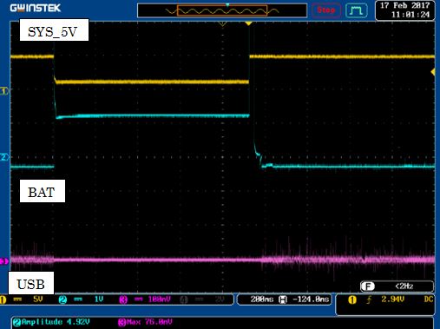The image size is (440, 329).
Task: Click the waveform memory overview bar
Action: pos(222,10)
